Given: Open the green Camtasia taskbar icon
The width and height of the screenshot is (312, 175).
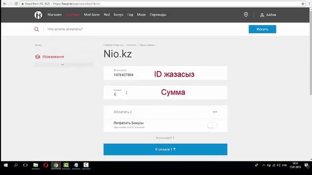Looking at the screenshot, I should tap(66, 165).
